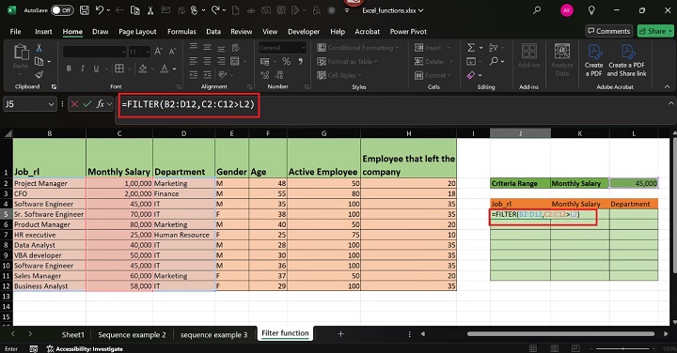Screen dimensions: 677x353
Task: Confirm formula with the checkmark icon
Action: click(x=87, y=104)
